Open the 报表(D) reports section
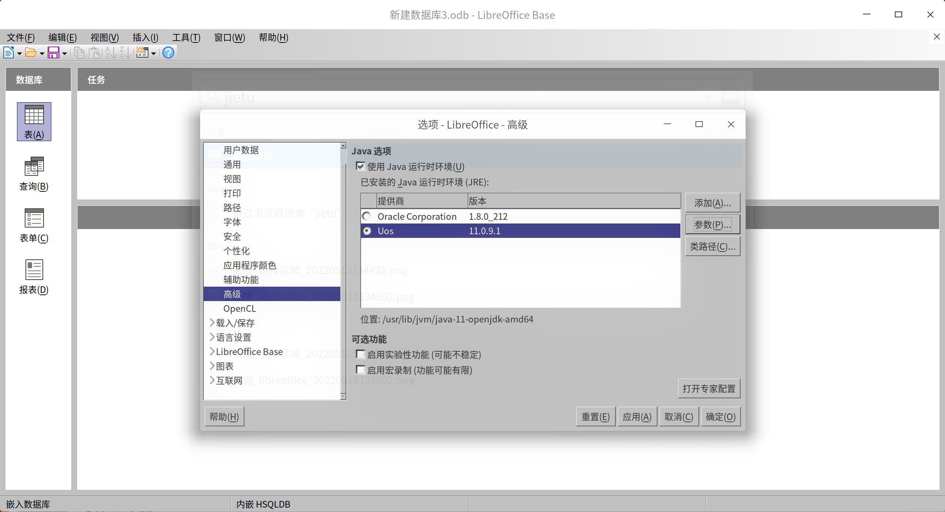The width and height of the screenshot is (945, 512). coord(34,277)
